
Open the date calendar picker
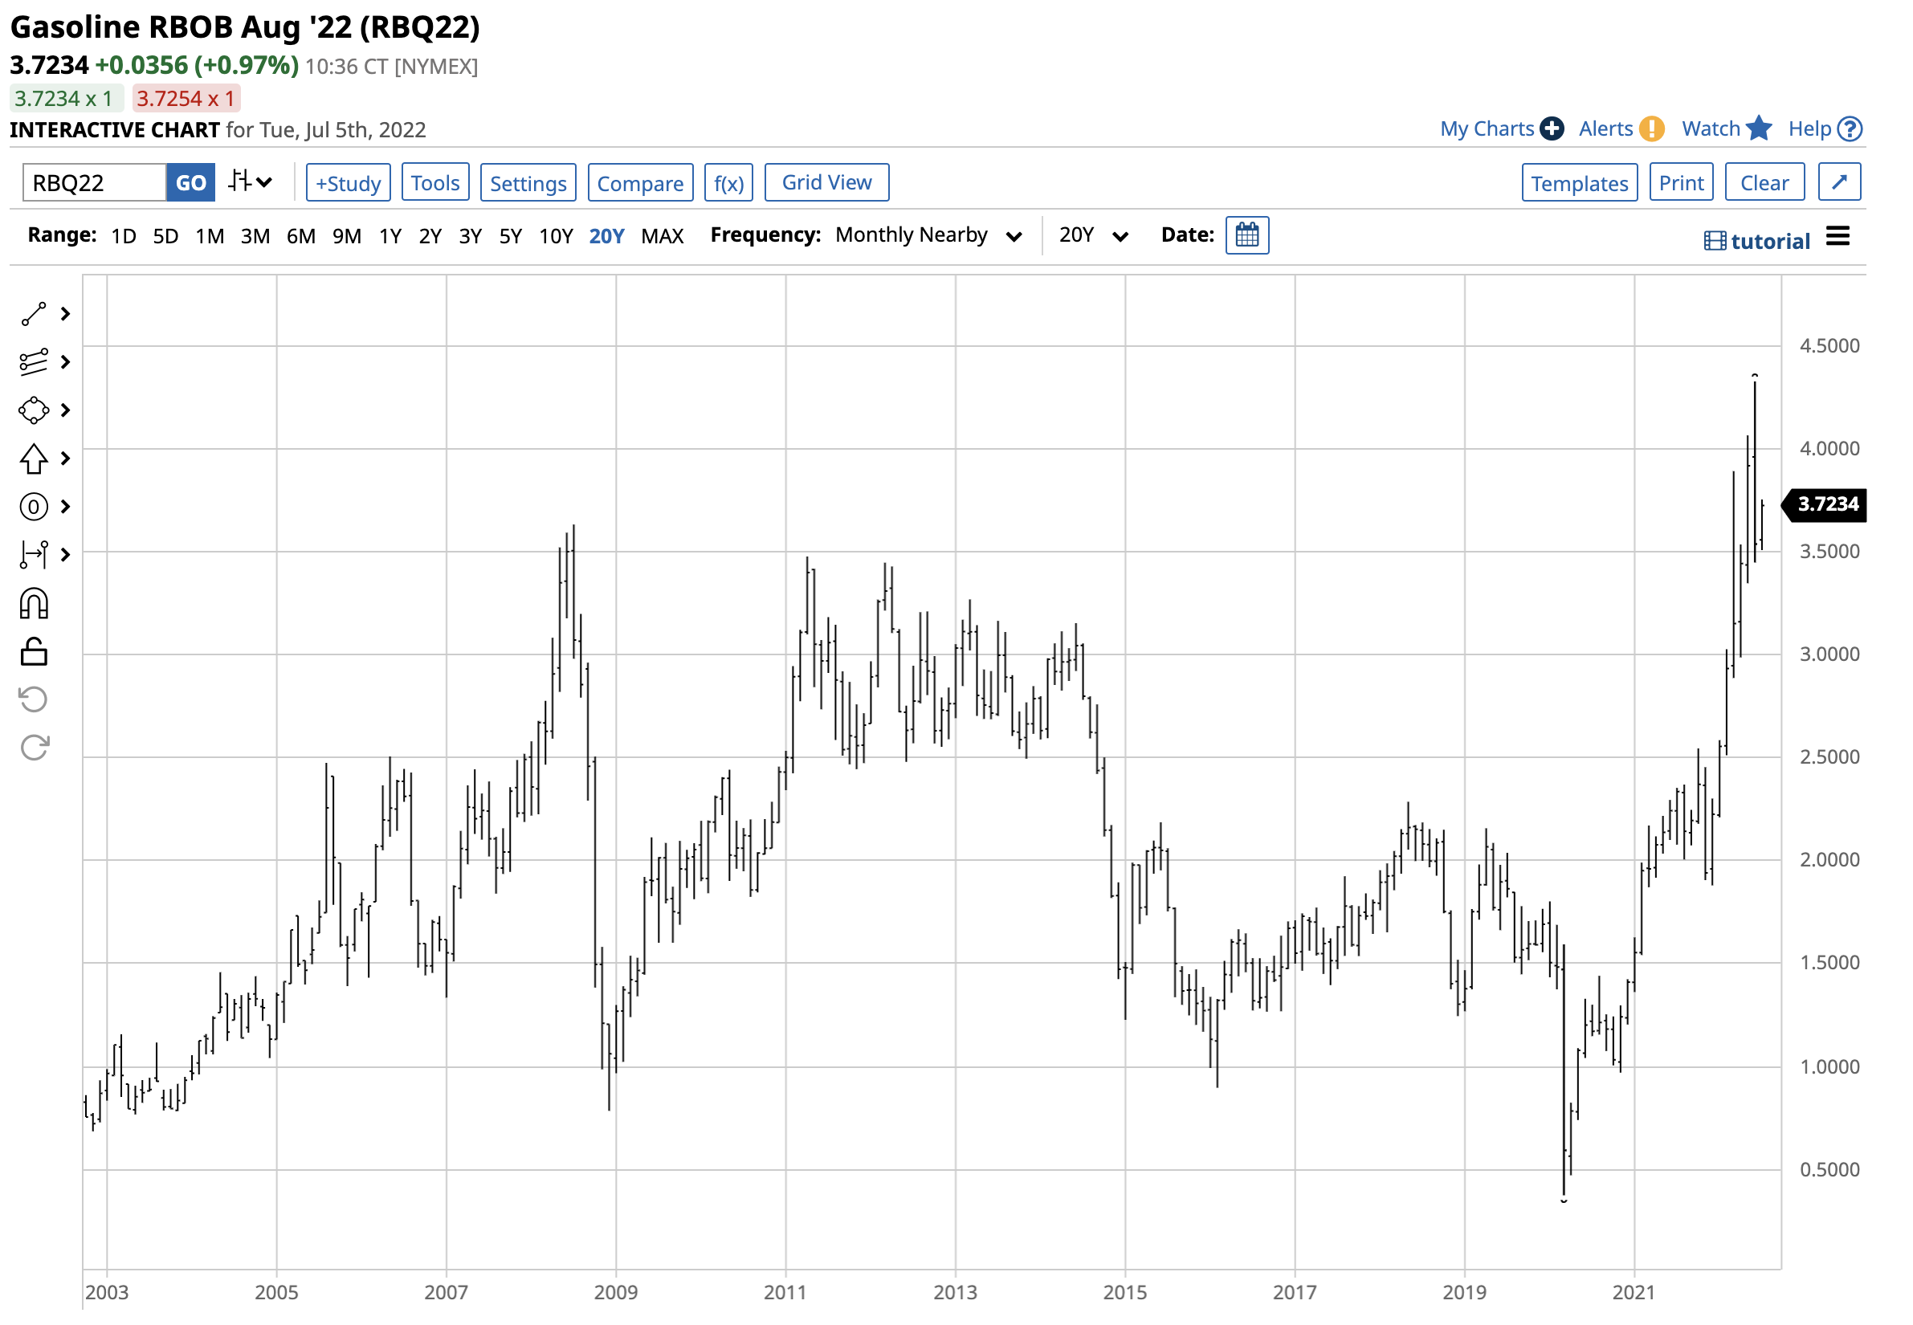(x=1247, y=236)
